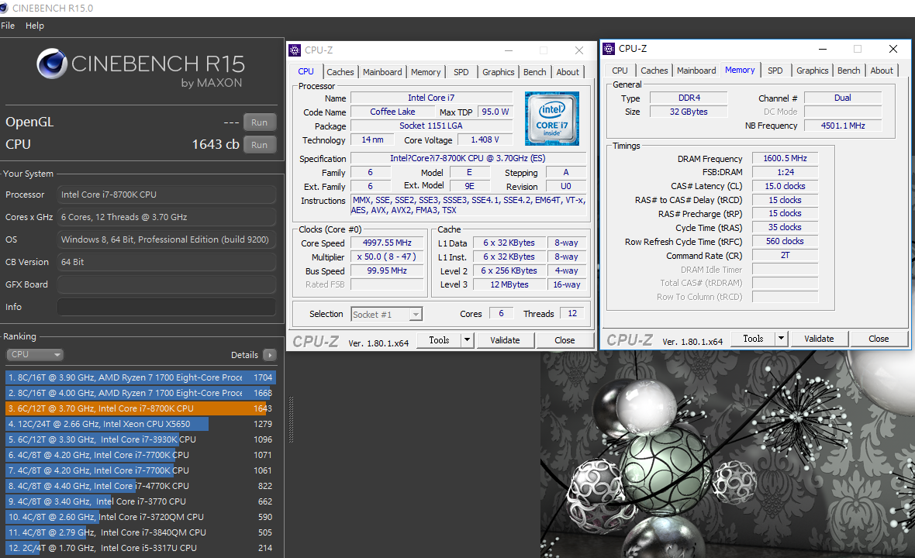Switch to About tab in left CPU-Z
The image size is (915, 558).
click(568, 72)
